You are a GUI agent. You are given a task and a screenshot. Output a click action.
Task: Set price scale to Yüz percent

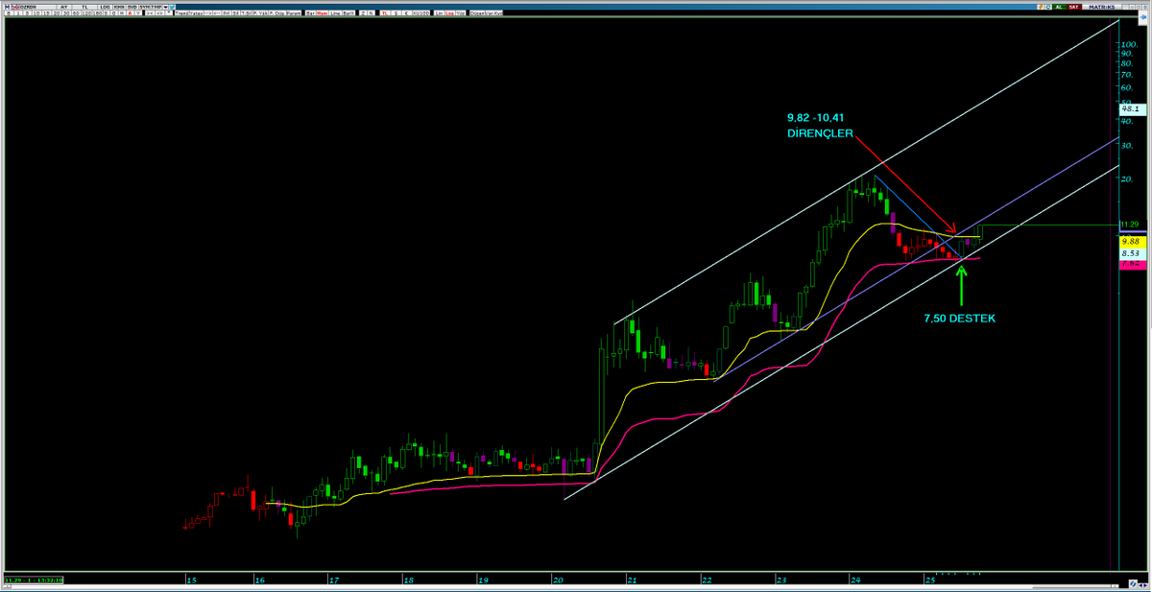point(460,12)
